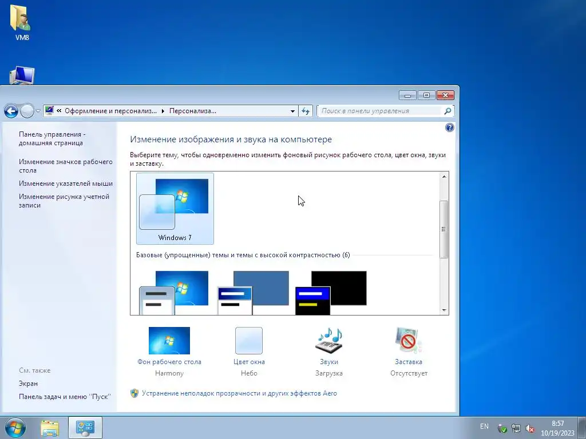Image resolution: width=586 pixels, height=439 pixels.
Task: Open the Windows Start orb
Action: click(15, 428)
